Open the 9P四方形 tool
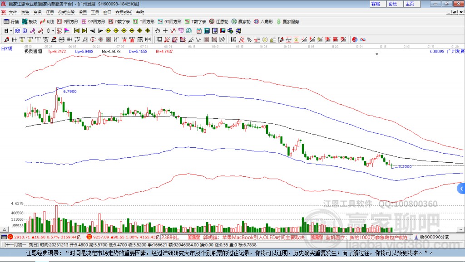 click(x=94, y=22)
